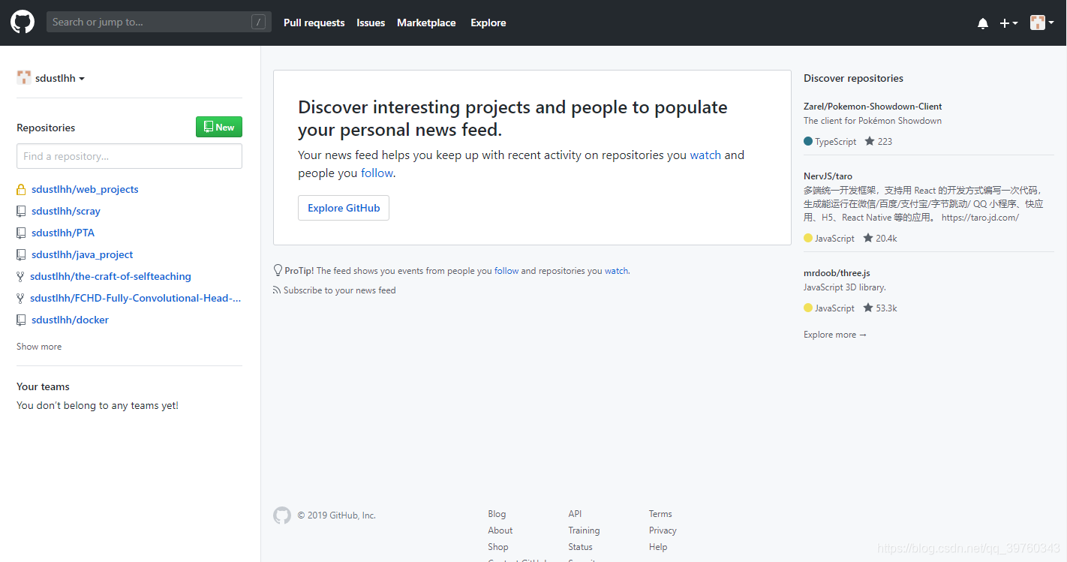This screenshot has width=1067, height=562.
Task: Click the sdustlhh avatar in sidebar
Action: 24,77
